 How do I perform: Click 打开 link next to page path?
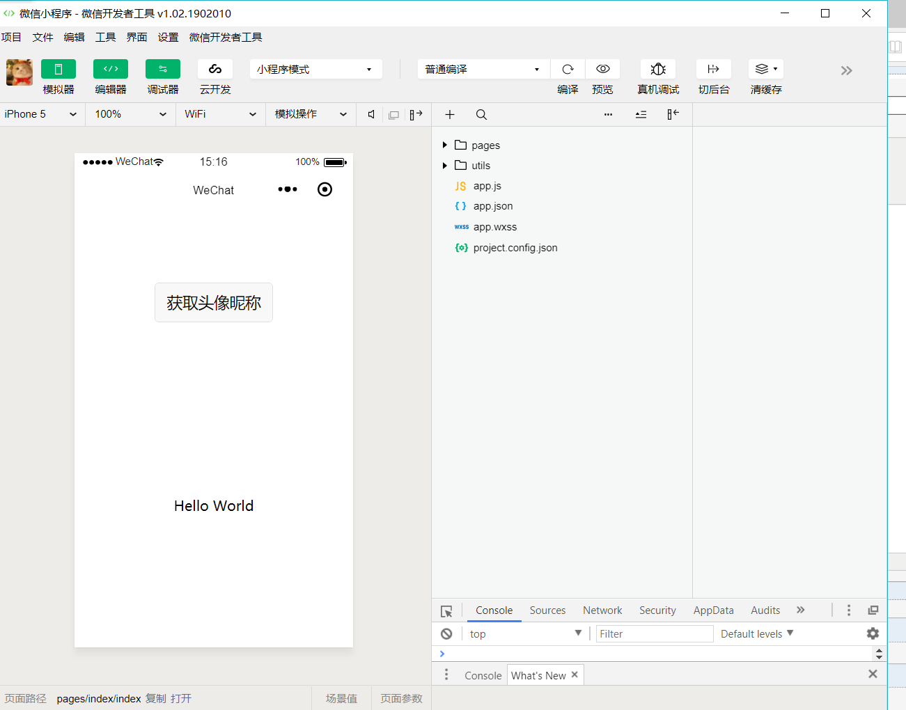point(181,698)
